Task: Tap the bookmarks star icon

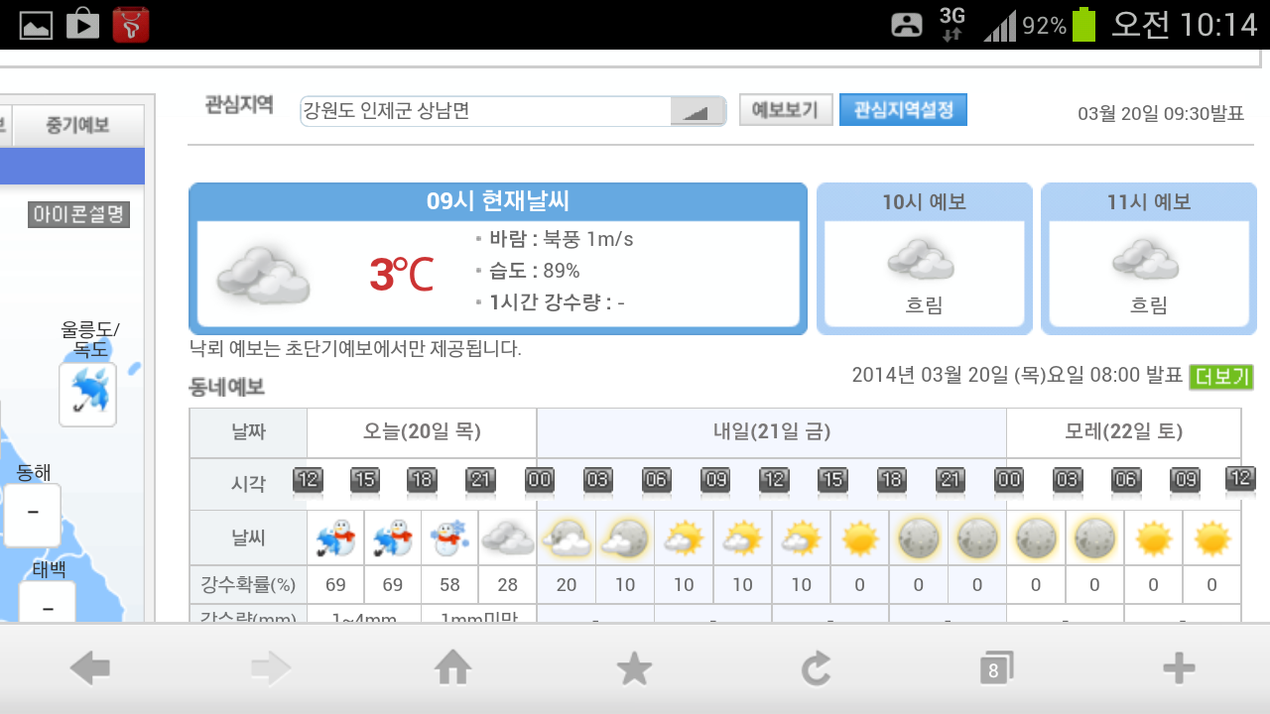Action: [634, 669]
